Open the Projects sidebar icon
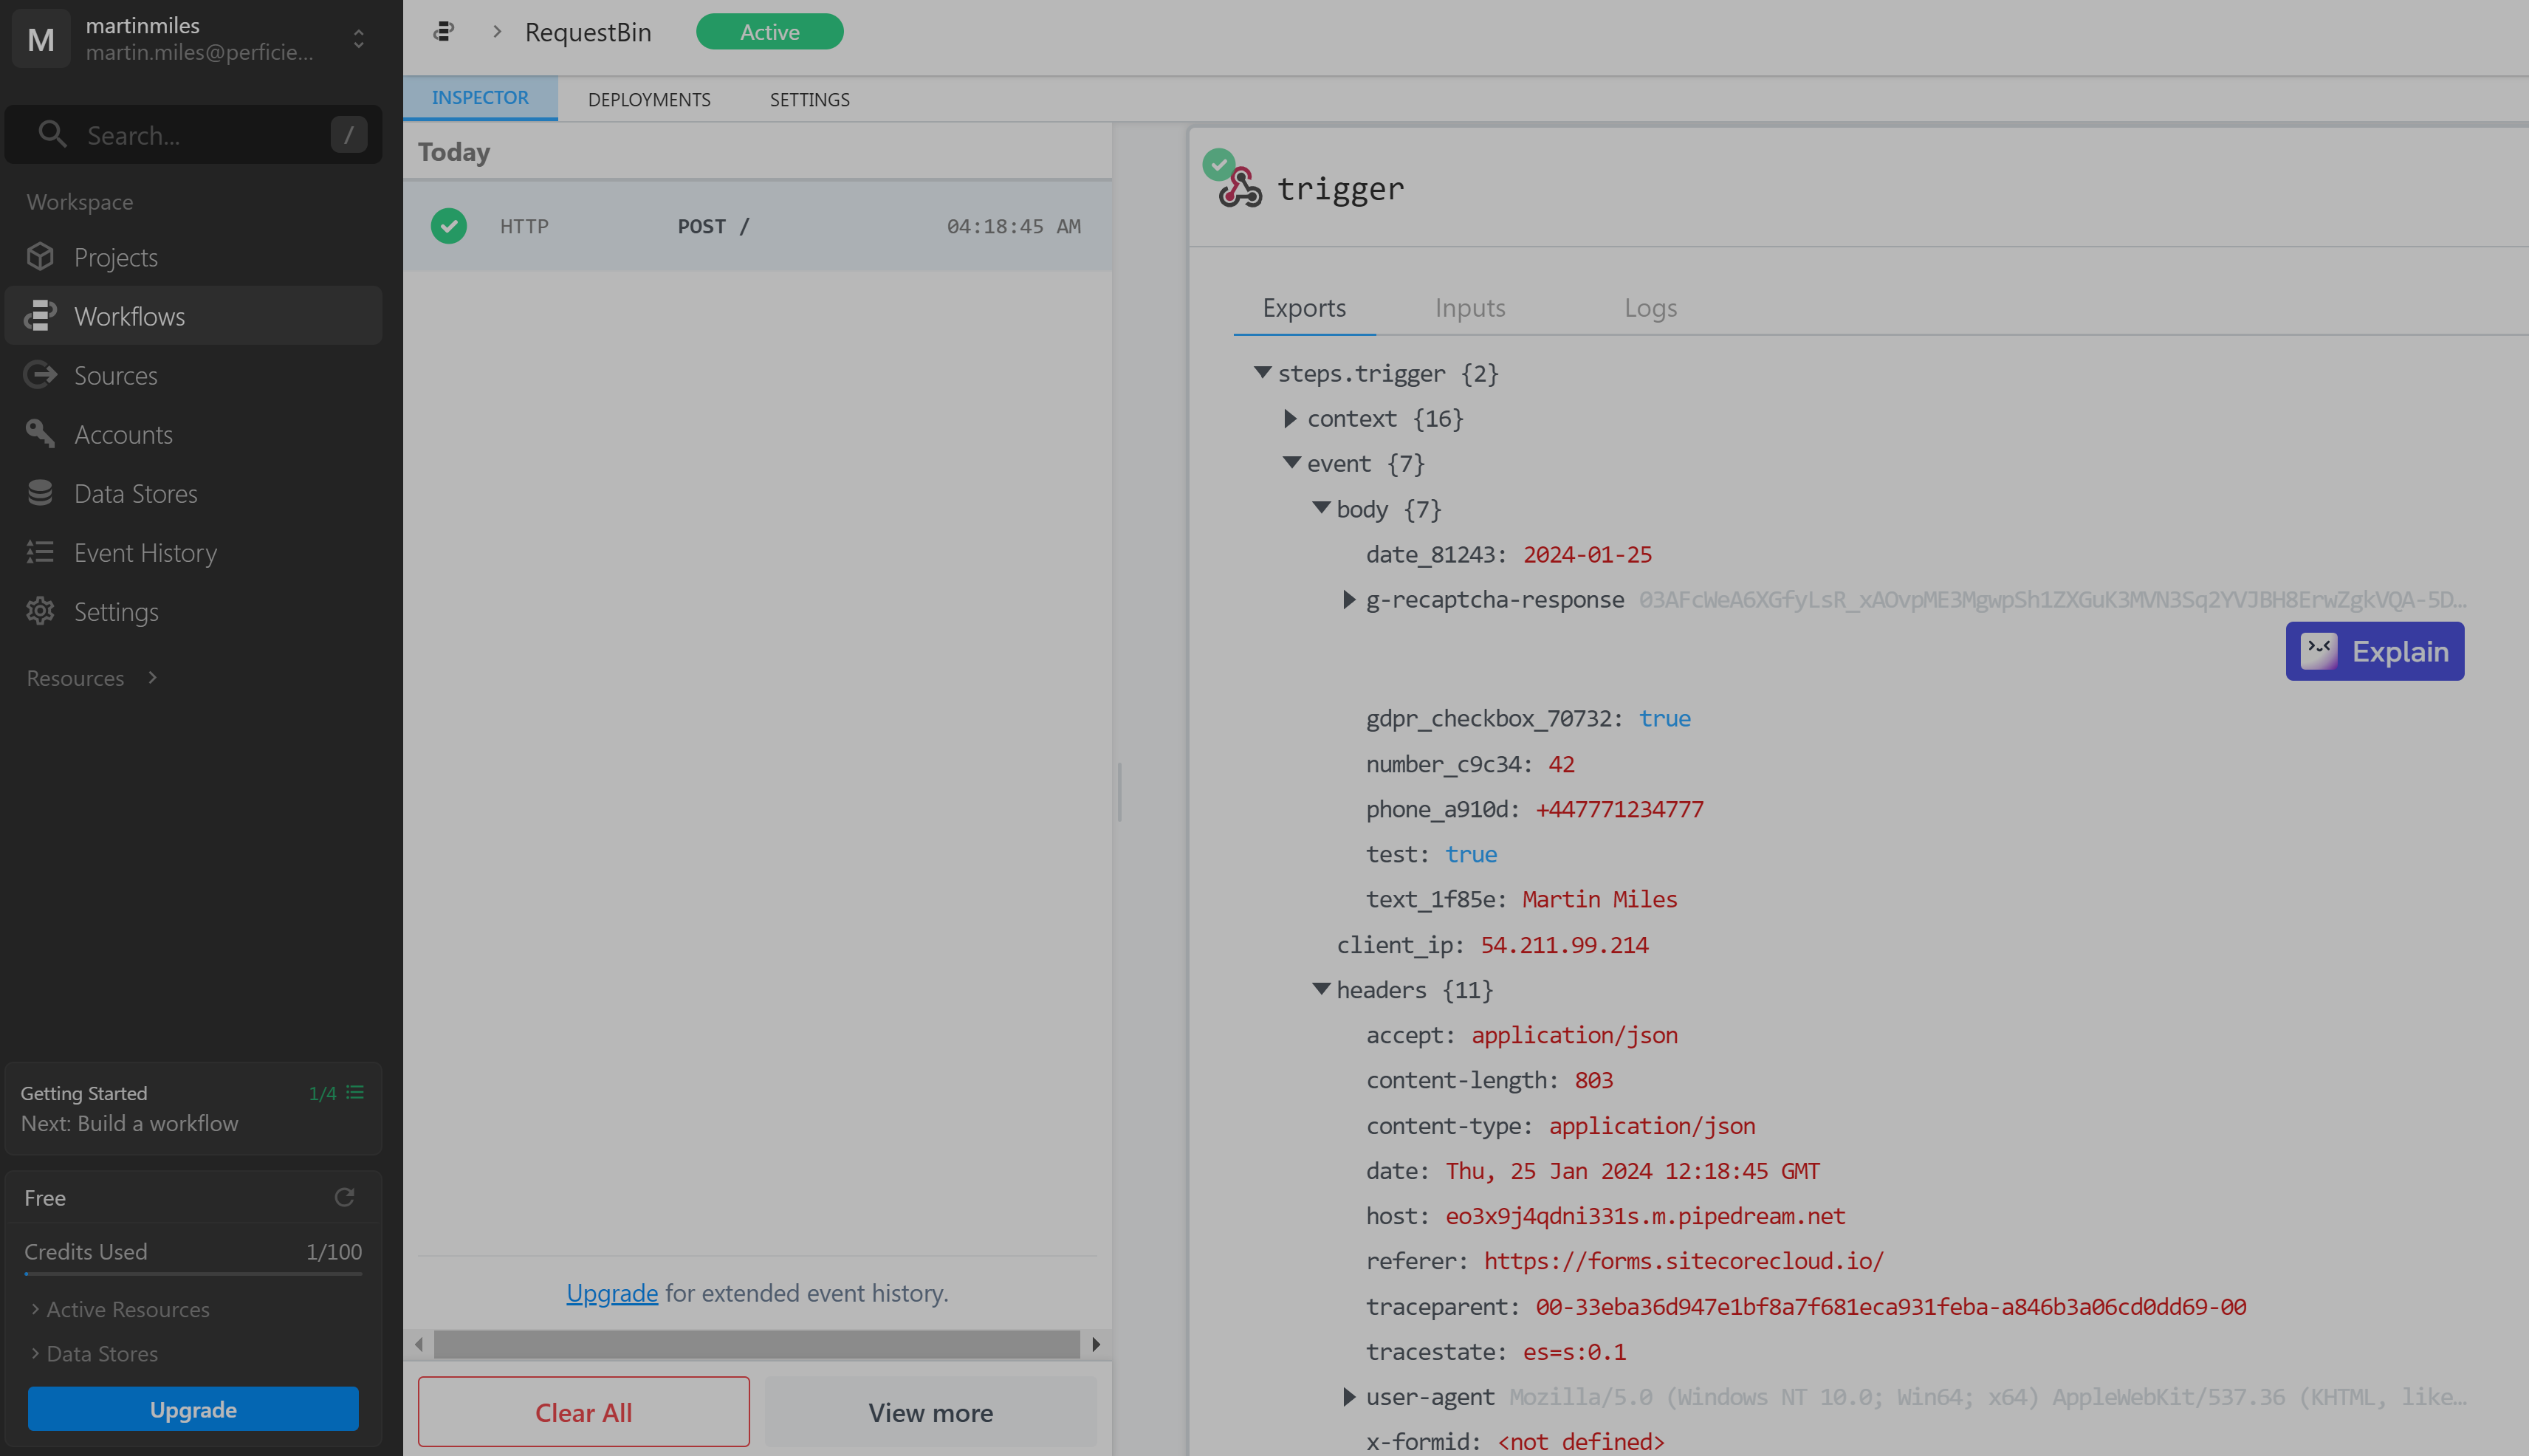This screenshot has width=2529, height=1456. click(40, 257)
